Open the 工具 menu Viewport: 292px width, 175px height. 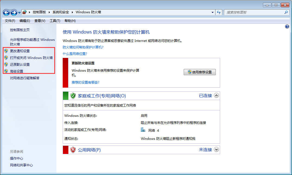click(x=54, y=21)
